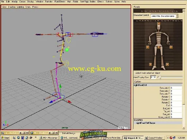Close the minimized MEL Studio window
Screen dimensions: 187x140
(x=56, y=133)
